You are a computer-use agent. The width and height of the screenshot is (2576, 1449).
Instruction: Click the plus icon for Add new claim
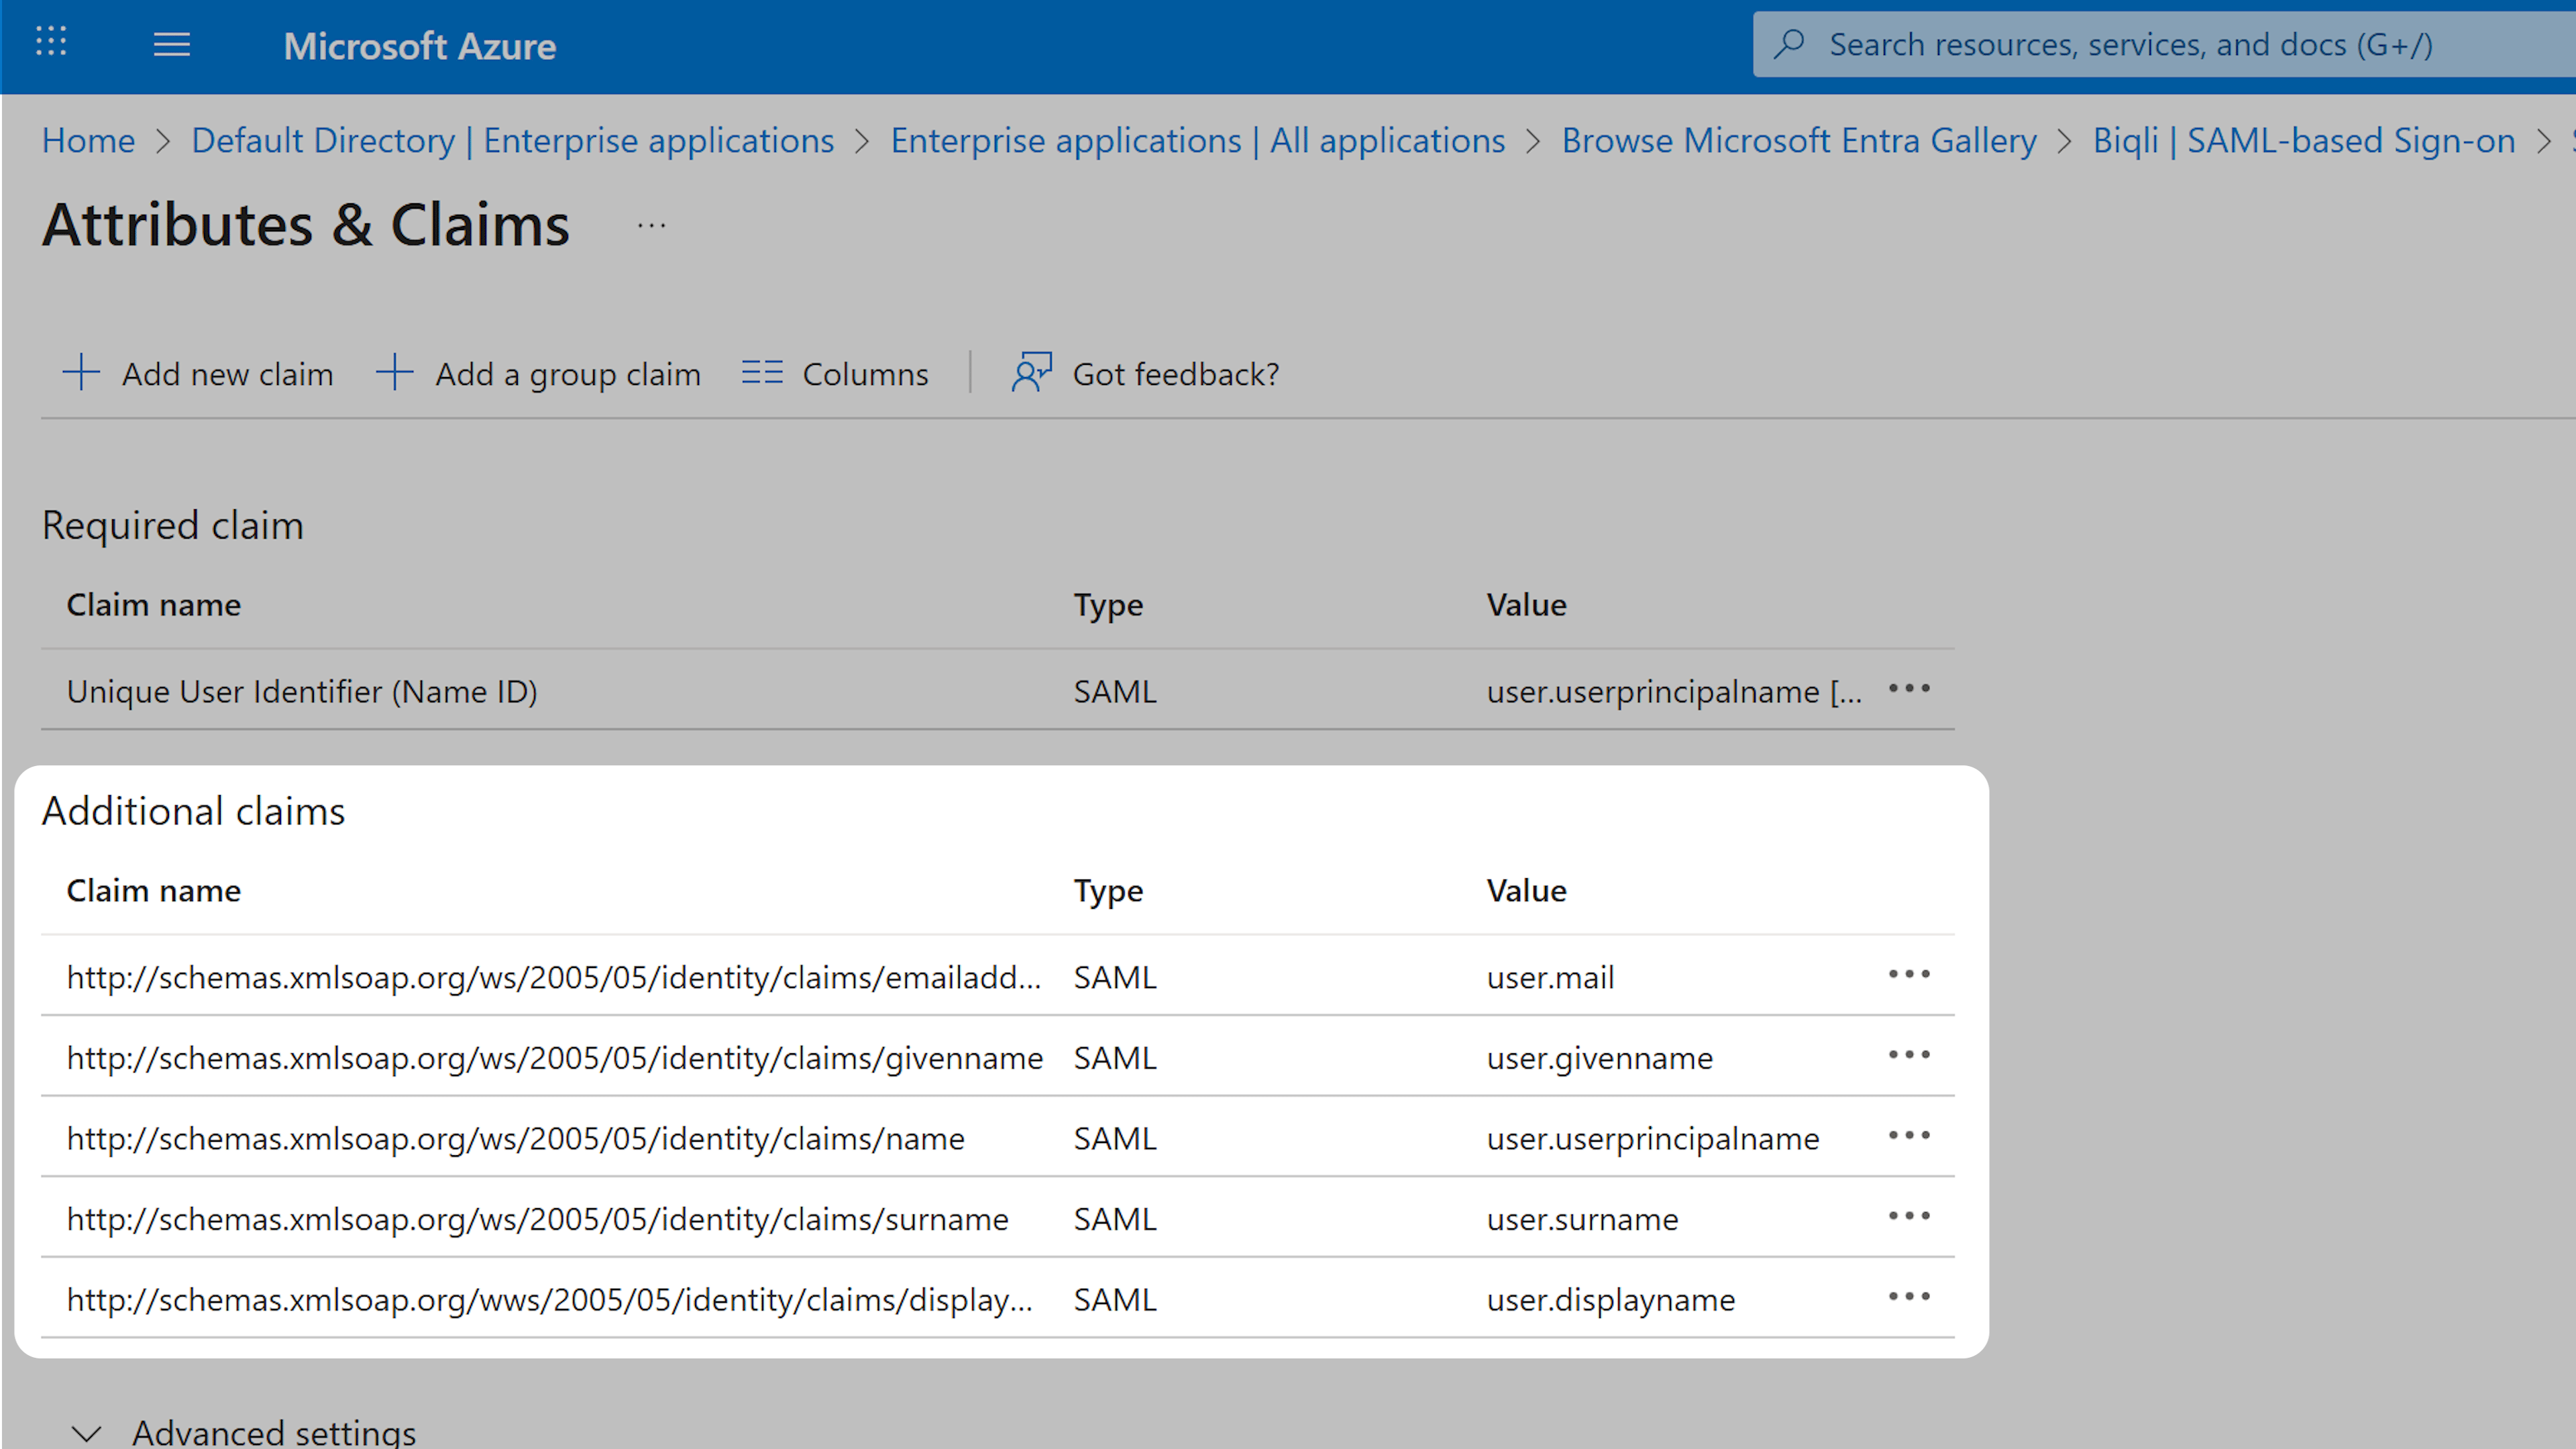click(x=81, y=372)
